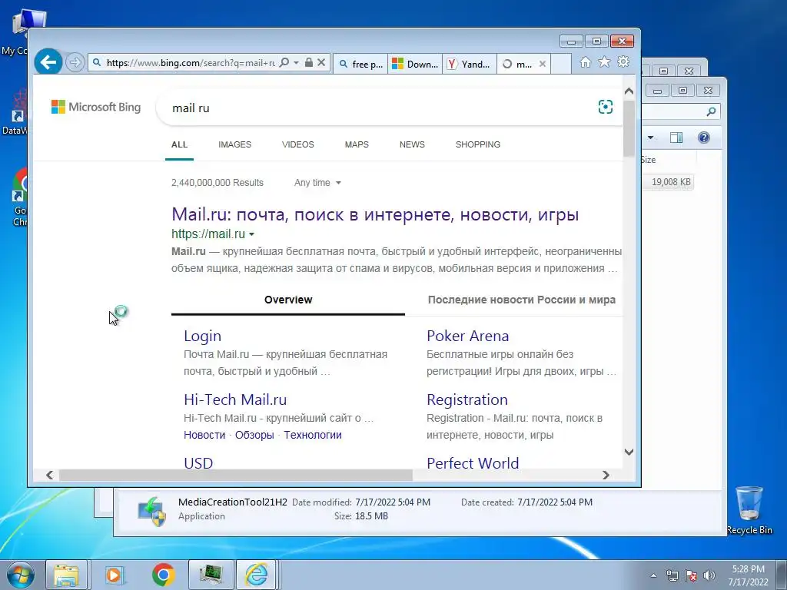Open the Perfect World sitelink
This screenshot has height=590, width=787.
pyautogui.click(x=473, y=462)
